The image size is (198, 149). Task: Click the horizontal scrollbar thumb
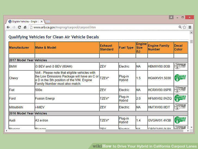click(x=114, y=131)
